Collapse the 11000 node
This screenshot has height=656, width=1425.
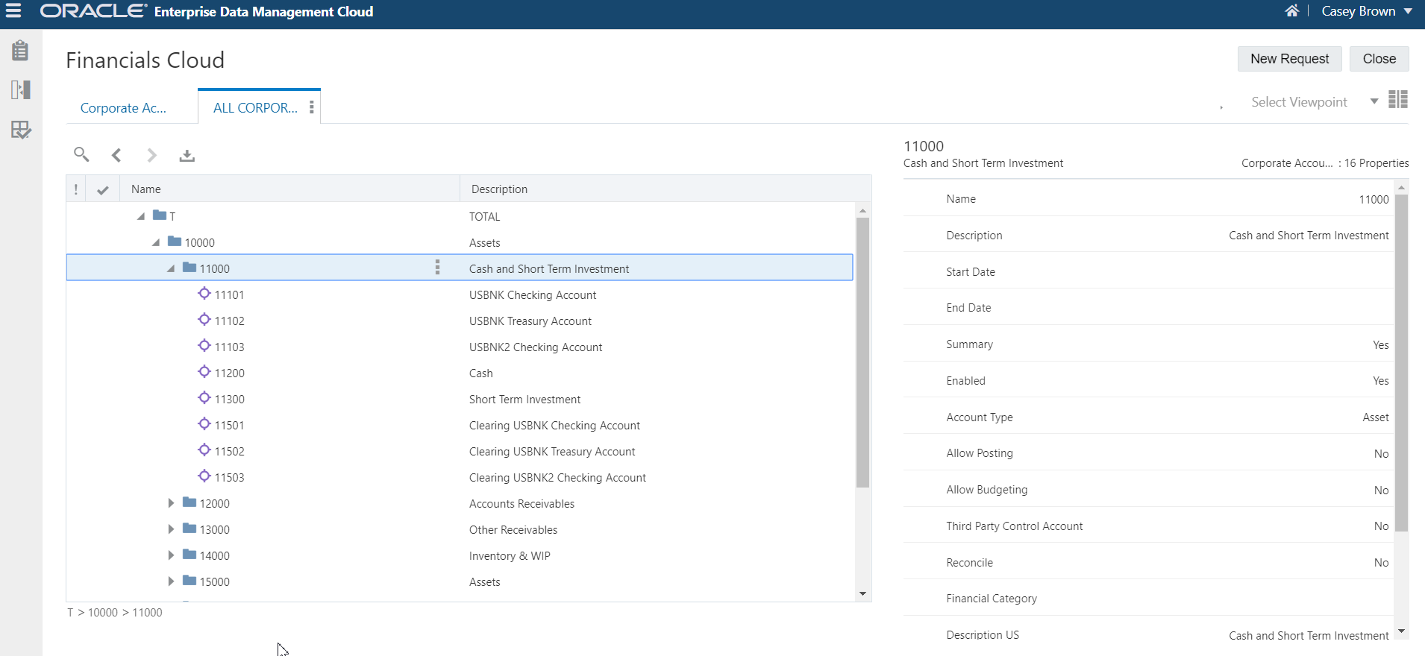coord(171,268)
